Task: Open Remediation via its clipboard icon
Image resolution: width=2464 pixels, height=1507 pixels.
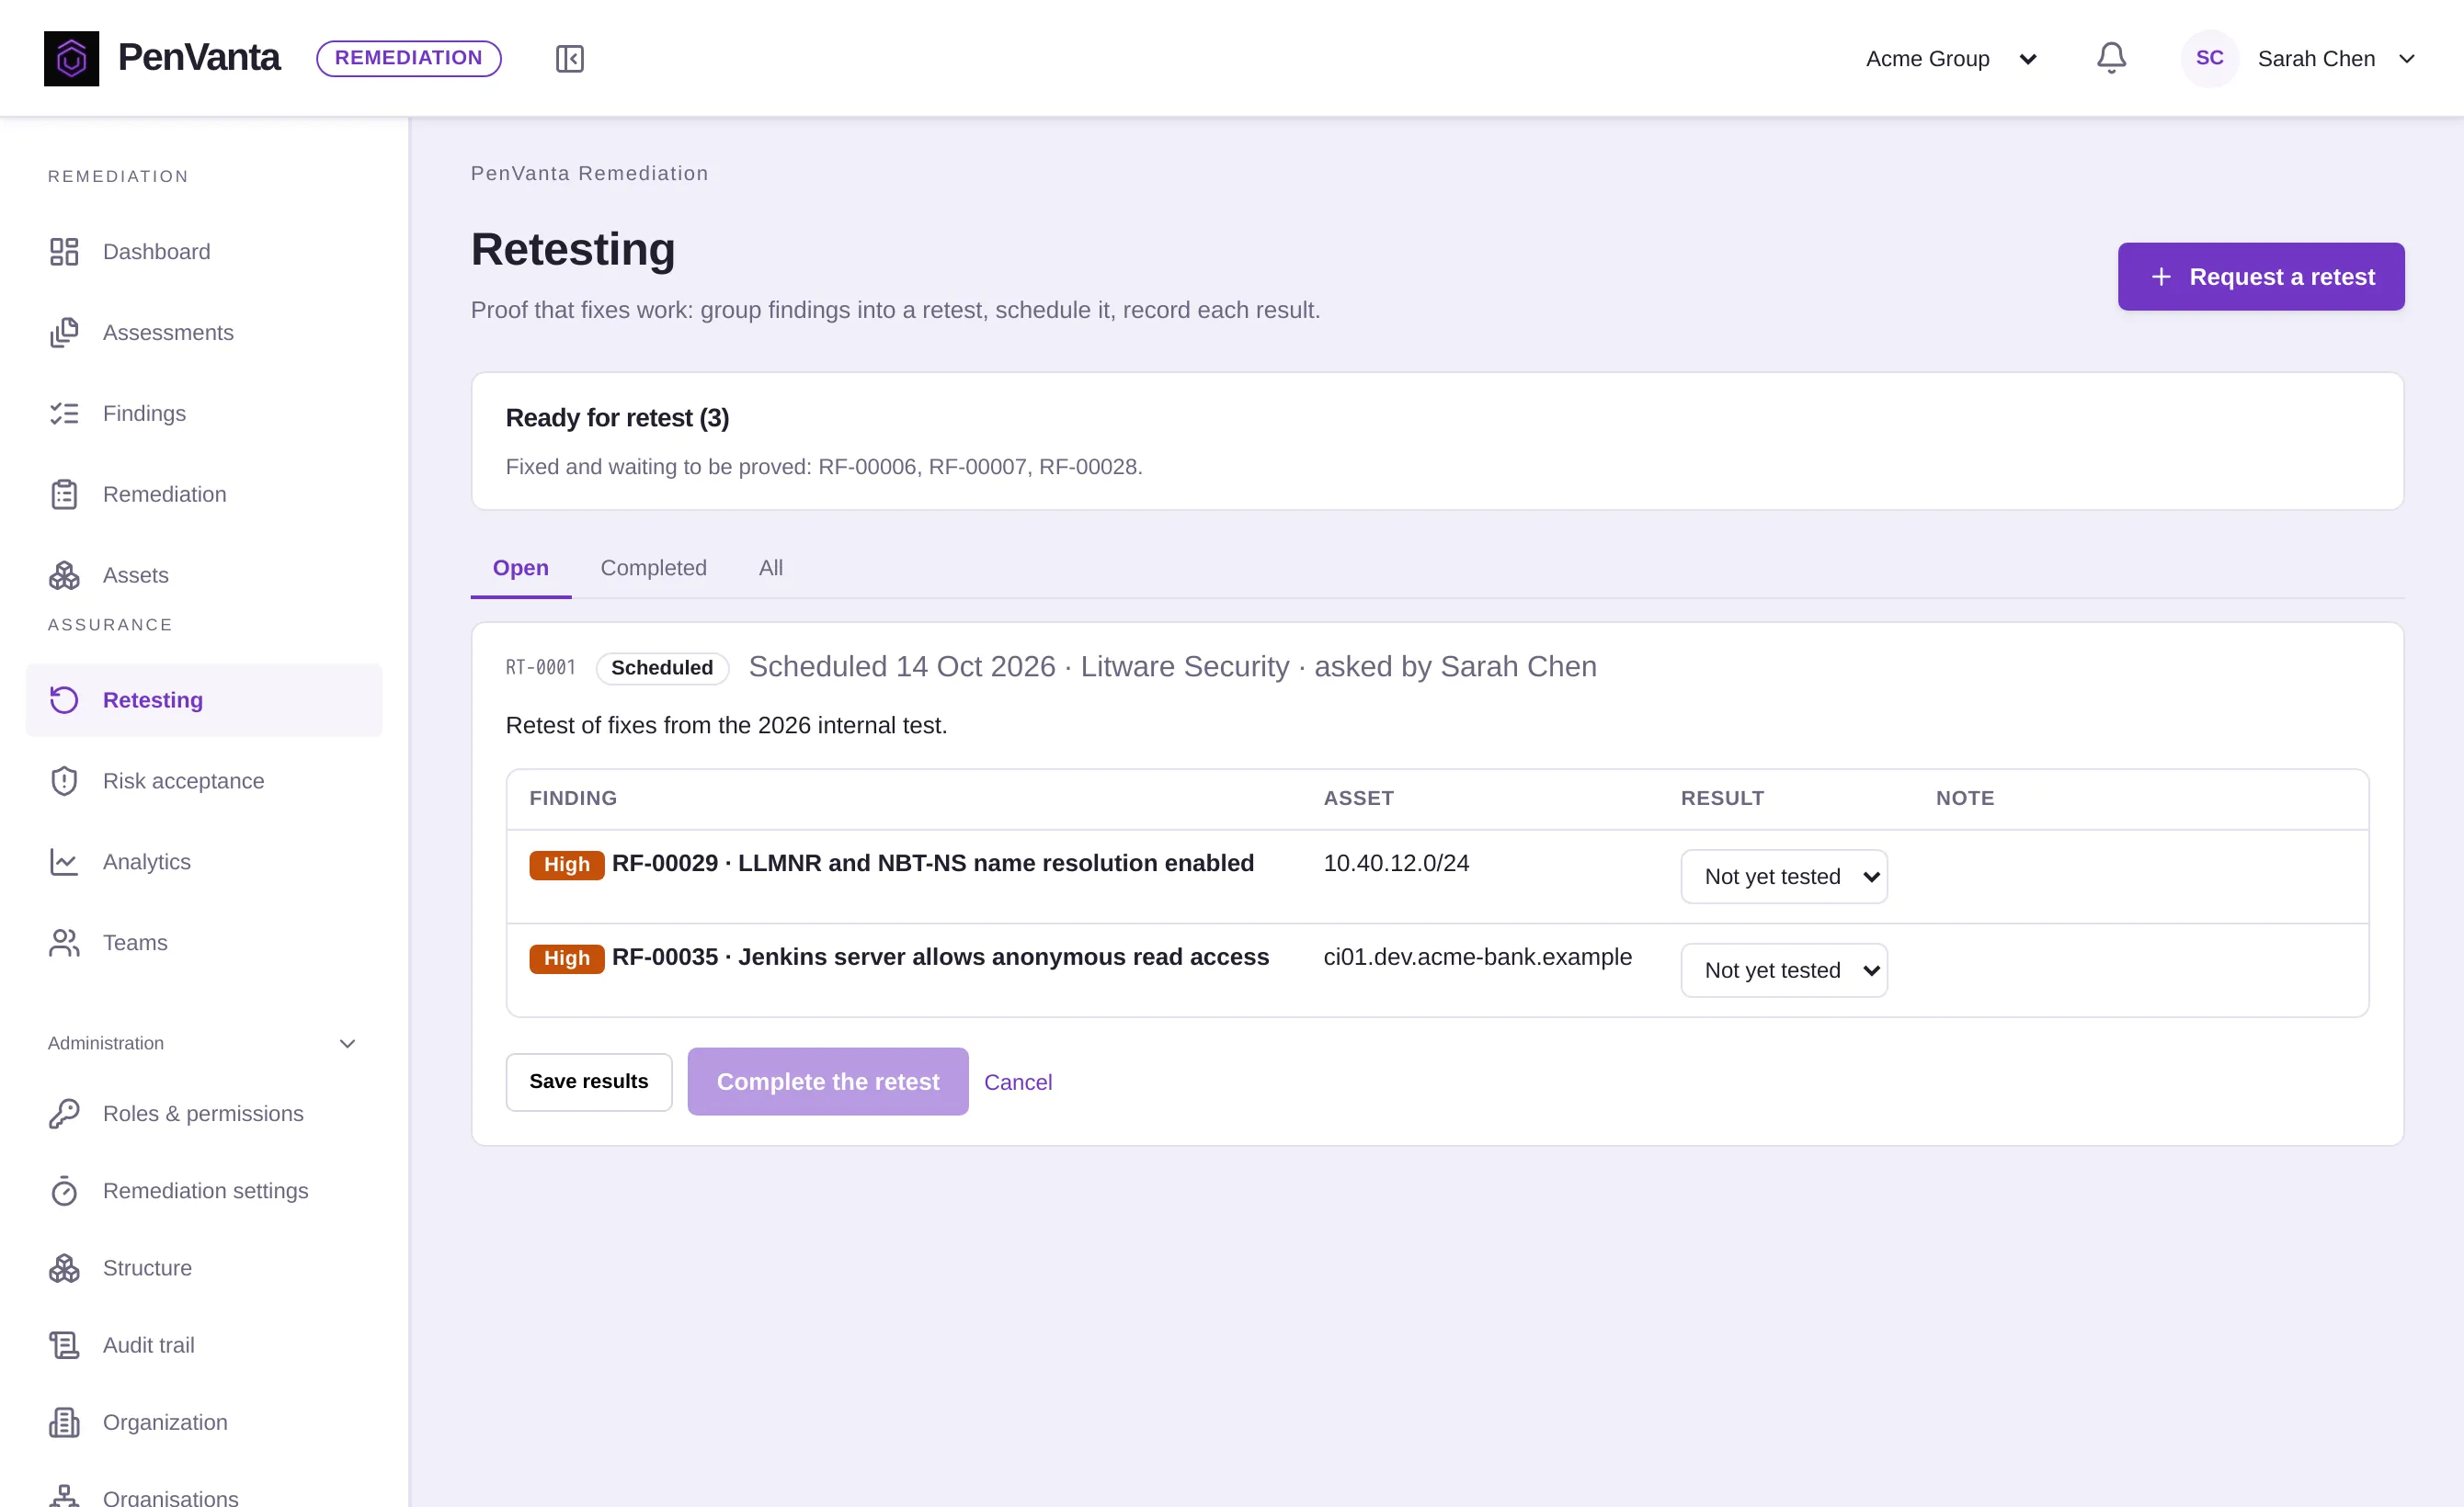Action: tap(64, 493)
